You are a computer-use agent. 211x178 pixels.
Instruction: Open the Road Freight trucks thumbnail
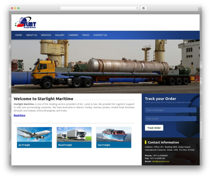[74, 134]
